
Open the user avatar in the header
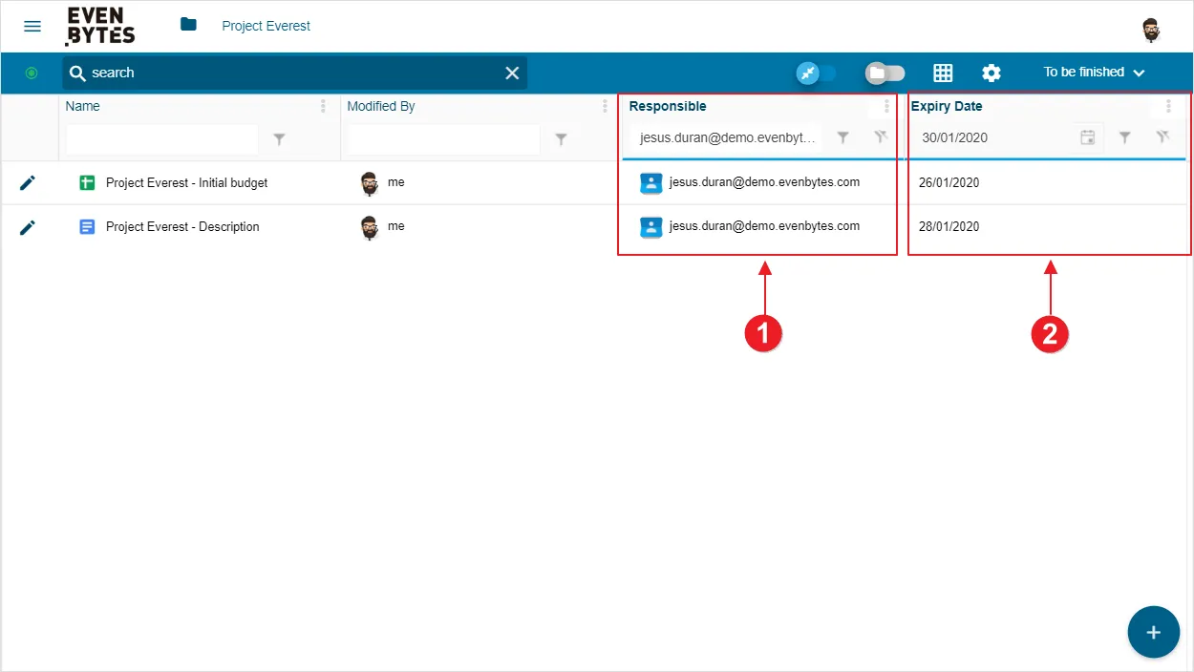coord(1152,31)
